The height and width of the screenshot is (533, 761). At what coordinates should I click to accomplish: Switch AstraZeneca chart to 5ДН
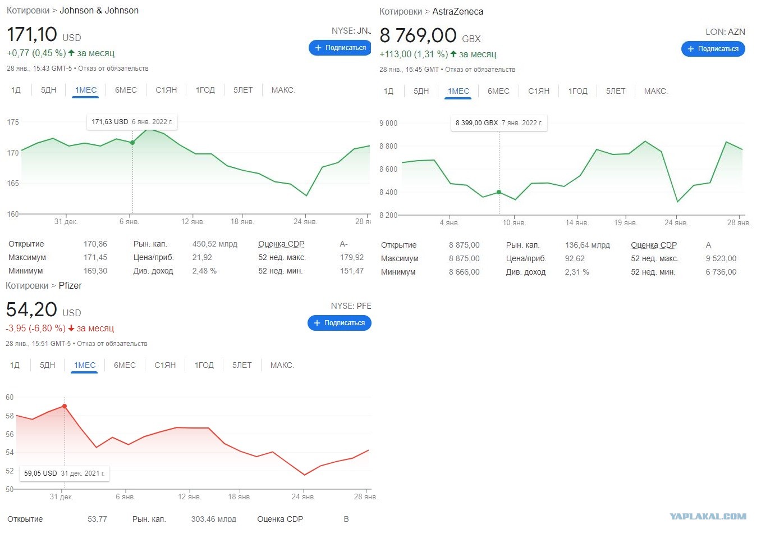[421, 91]
